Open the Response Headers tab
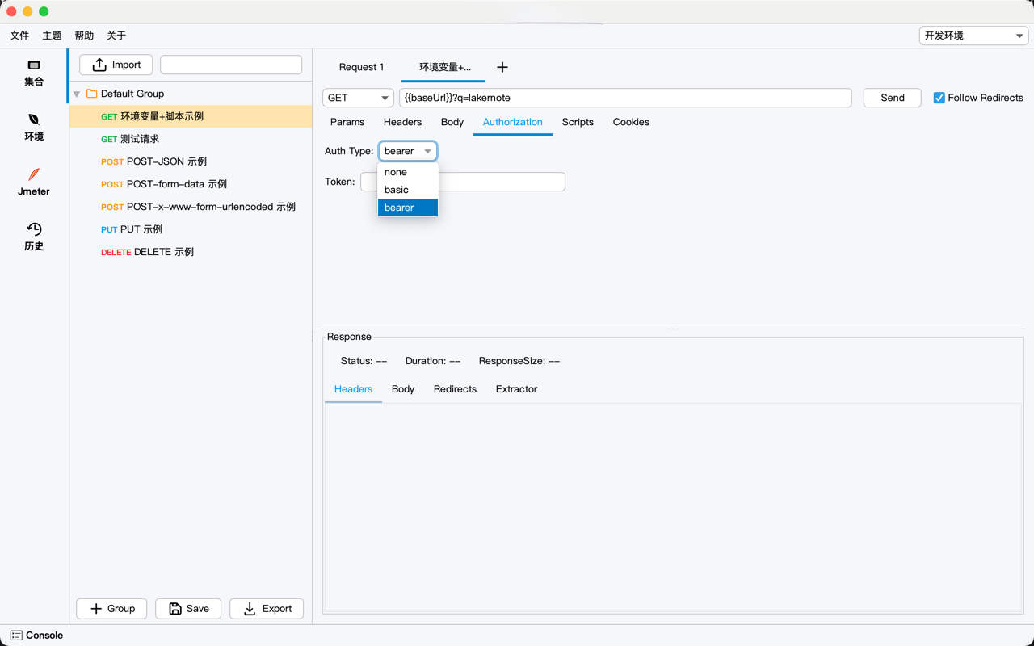1034x646 pixels. click(x=353, y=389)
